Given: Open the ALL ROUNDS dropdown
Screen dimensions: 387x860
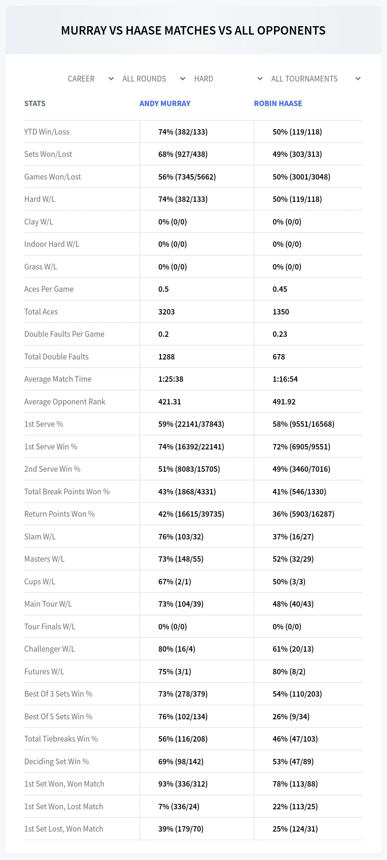Looking at the screenshot, I should pyautogui.click(x=154, y=79).
